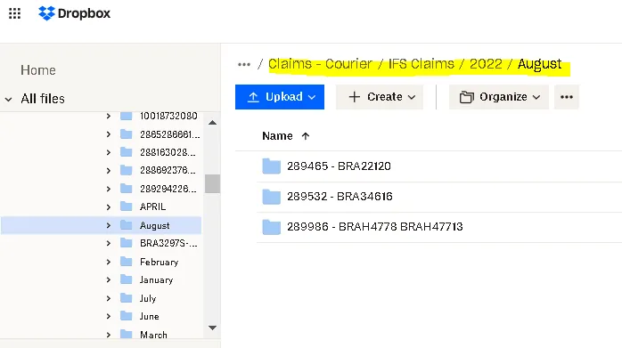The height and width of the screenshot is (348, 622).
Task: Expand the APRIL folder chevron
Action: tap(109, 206)
